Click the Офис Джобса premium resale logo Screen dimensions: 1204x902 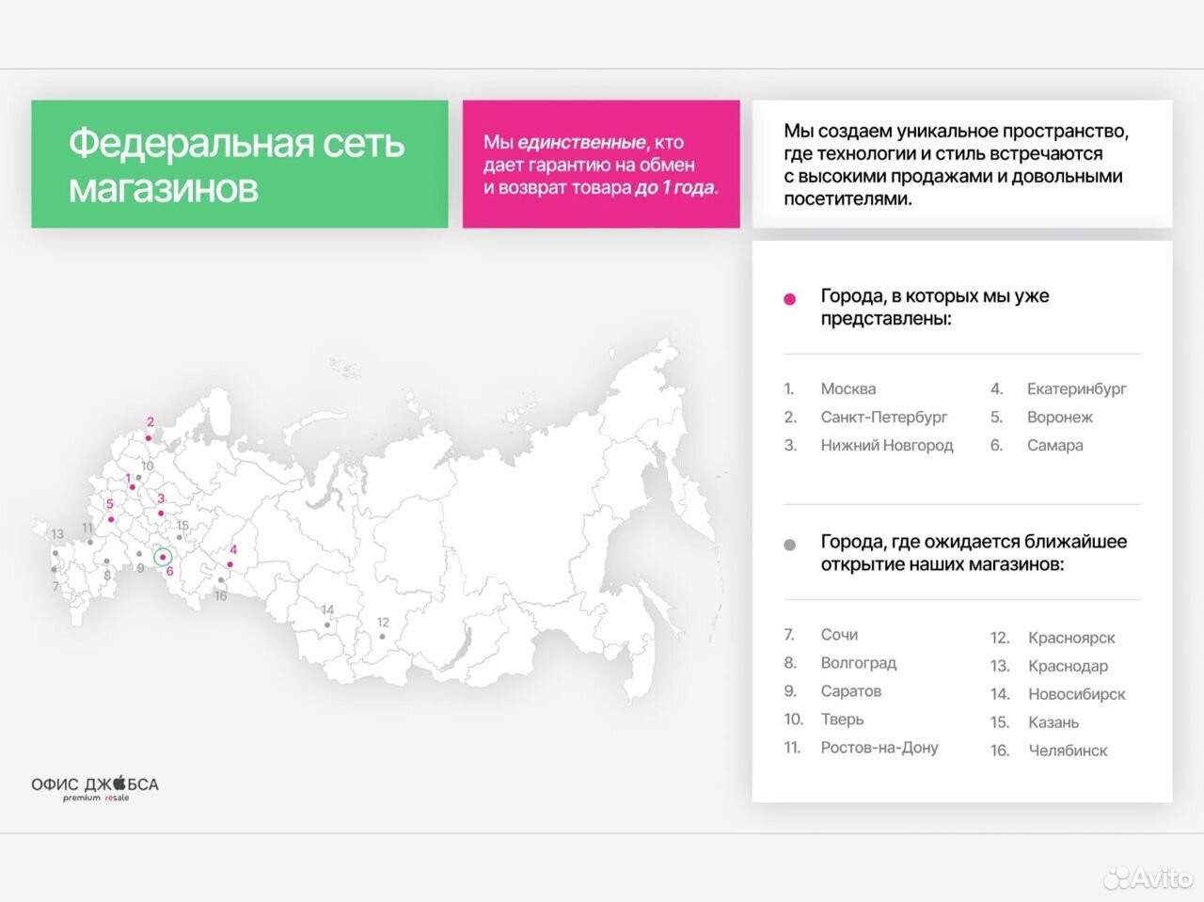tap(95, 788)
